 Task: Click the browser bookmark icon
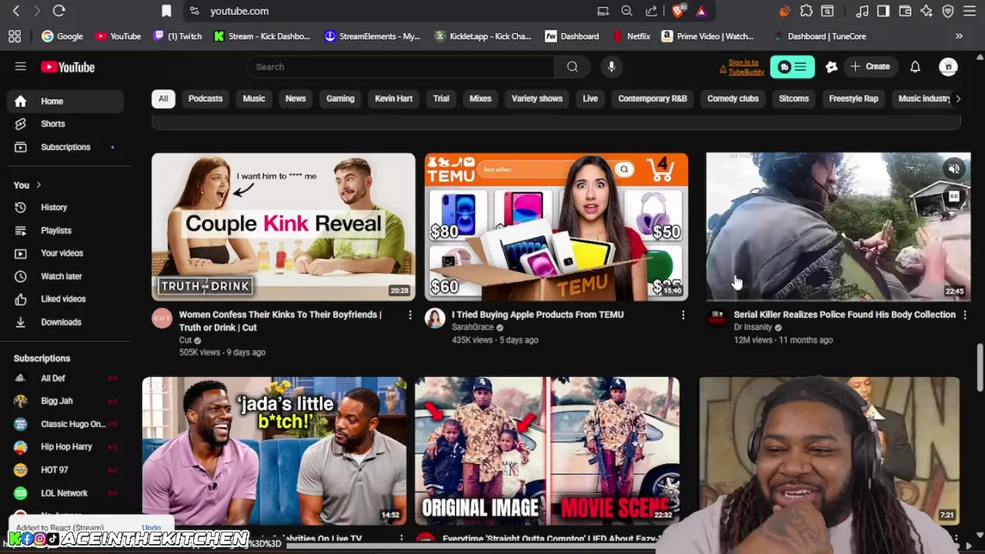166,11
